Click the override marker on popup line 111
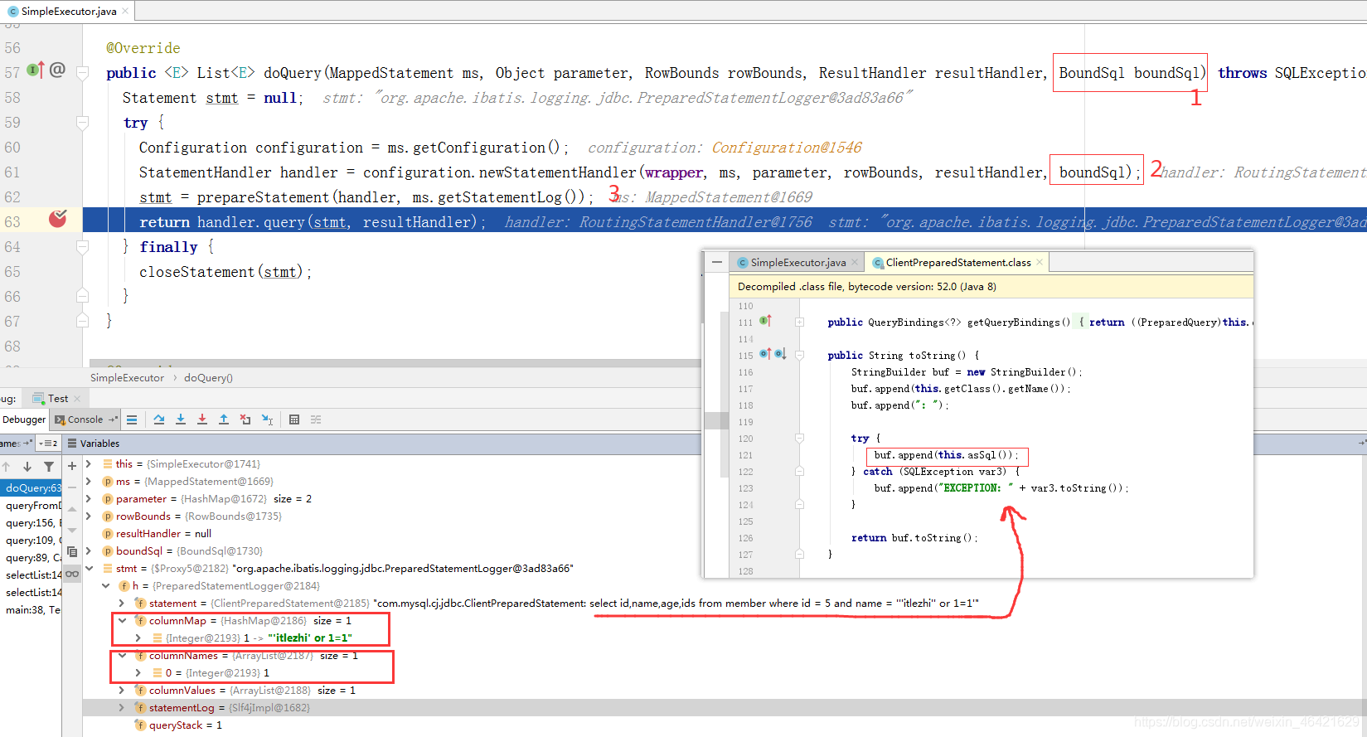The image size is (1367, 737). click(766, 321)
